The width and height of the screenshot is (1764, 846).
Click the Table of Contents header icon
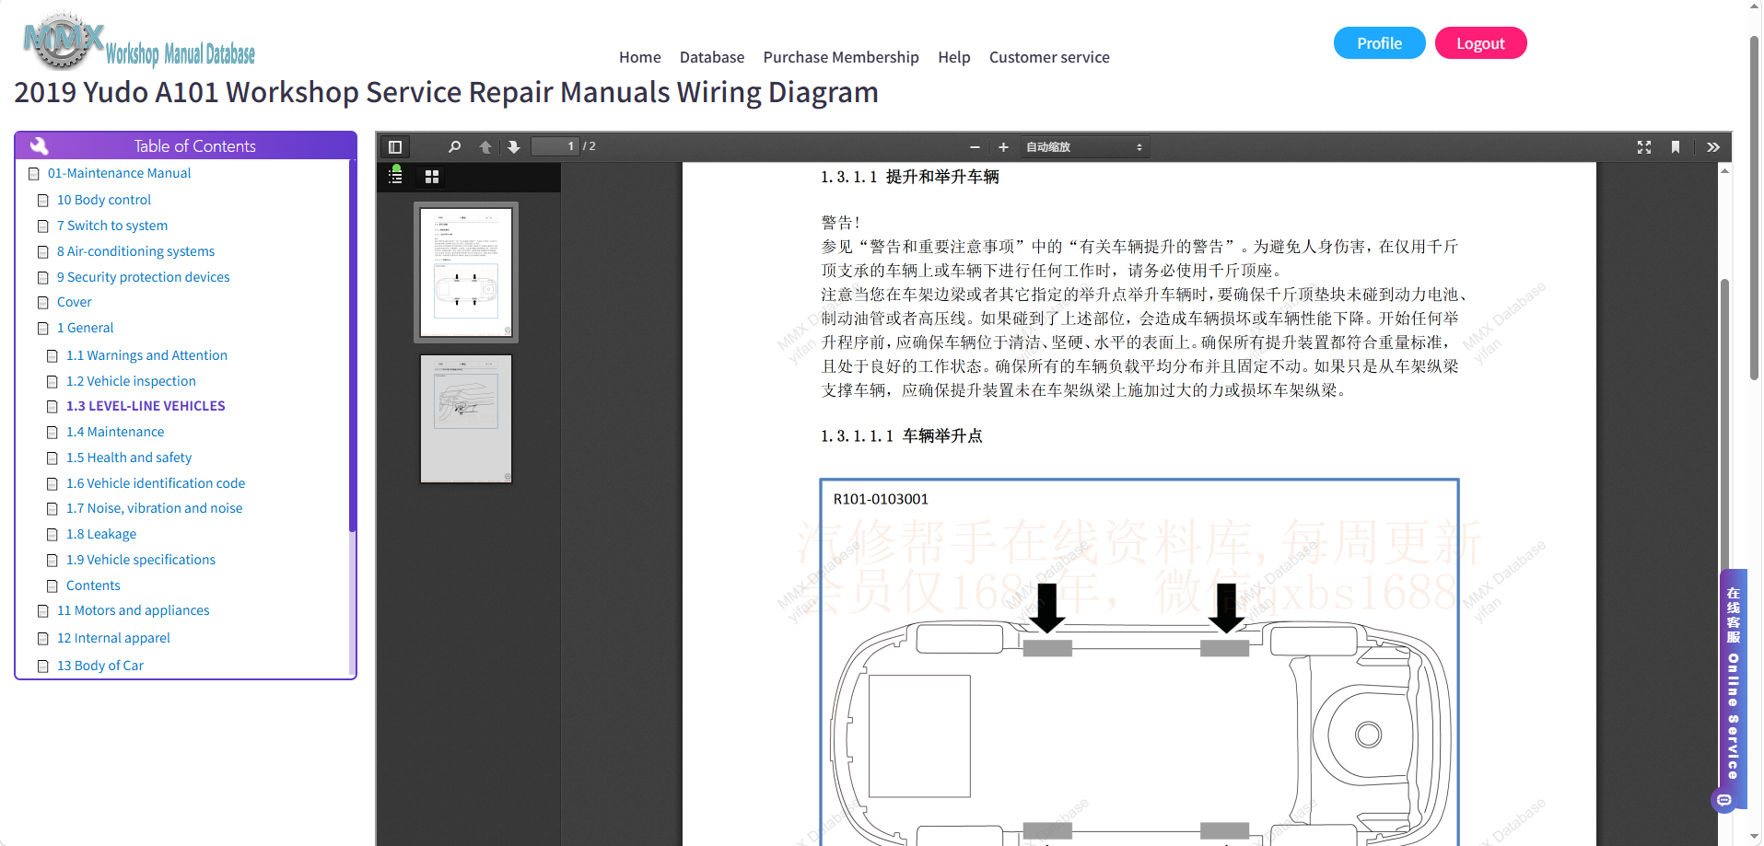39,145
